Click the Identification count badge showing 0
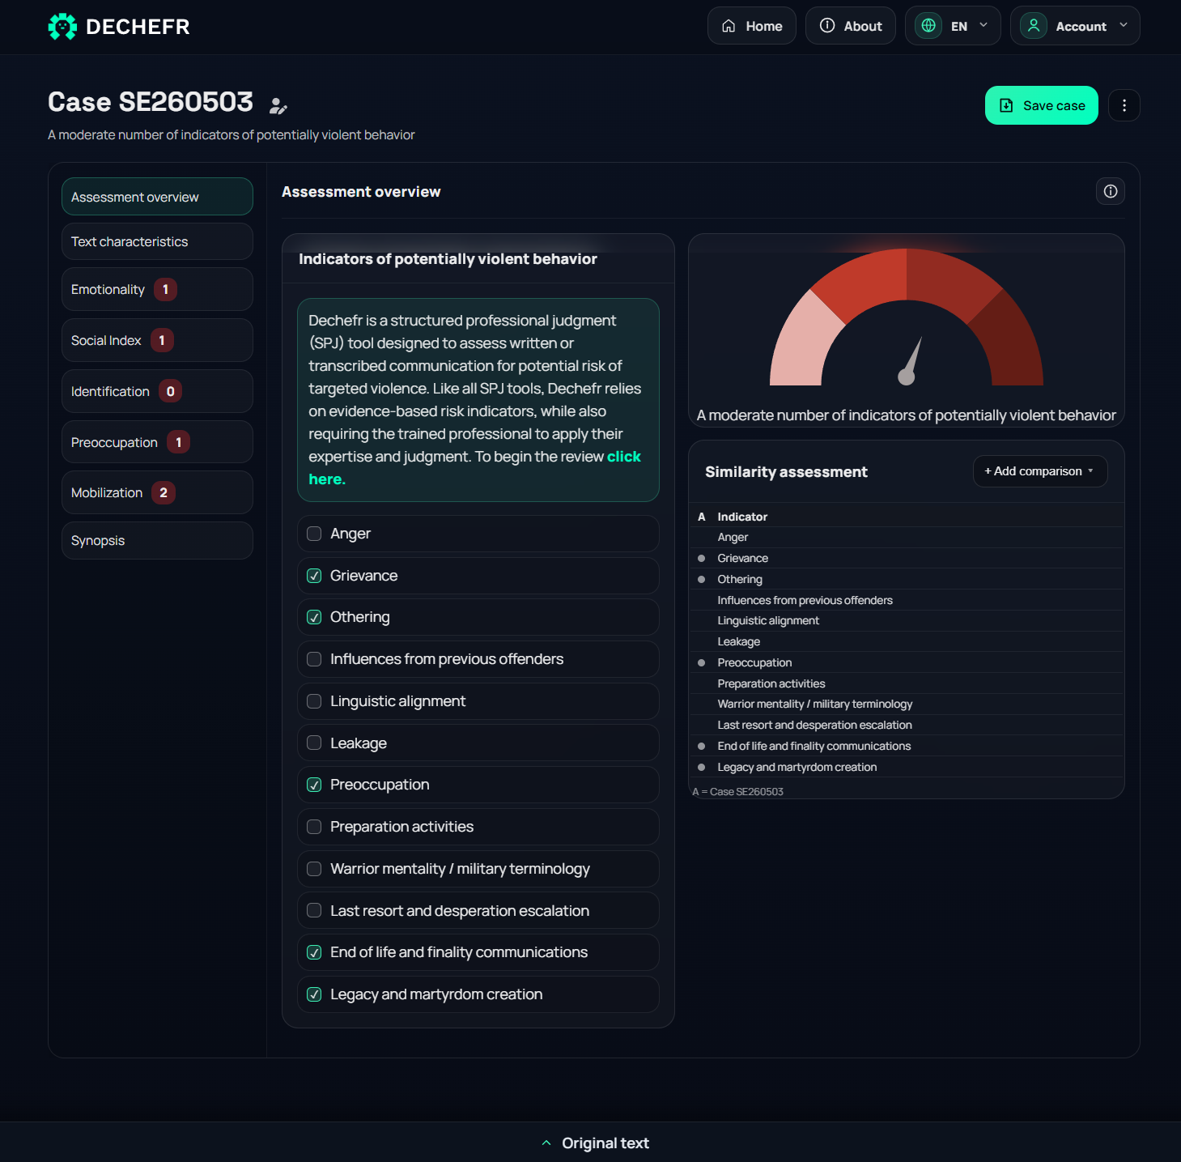The image size is (1181, 1162). click(x=170, y=391)
